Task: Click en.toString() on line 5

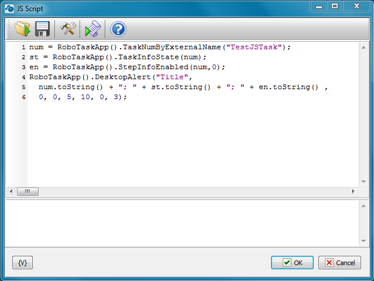Action: [x=289, y=87]
